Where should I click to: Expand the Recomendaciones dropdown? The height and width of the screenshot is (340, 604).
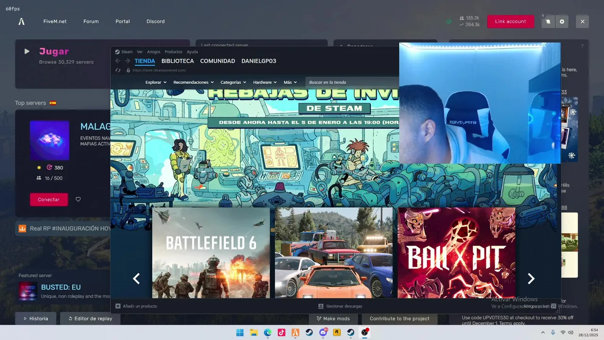point(193,82)
